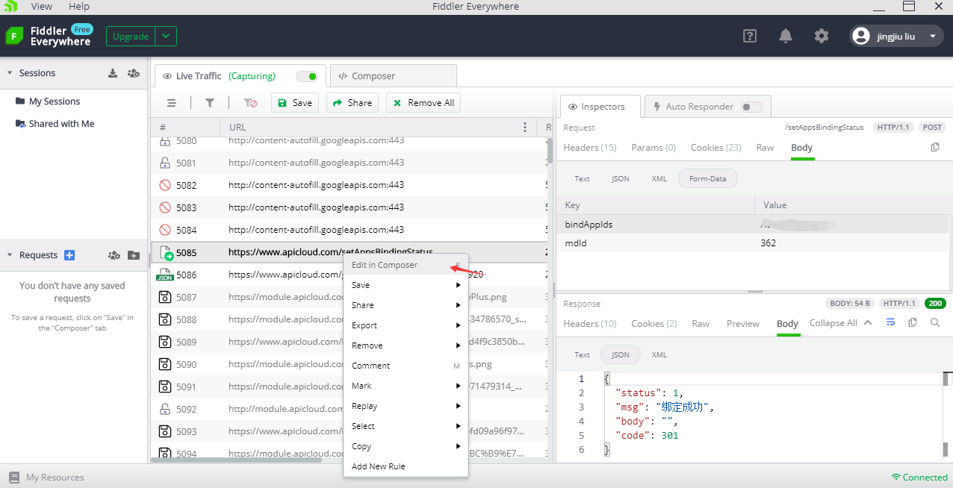
Task: Open the Auto Responder tab
Action: tap(707, 107)
